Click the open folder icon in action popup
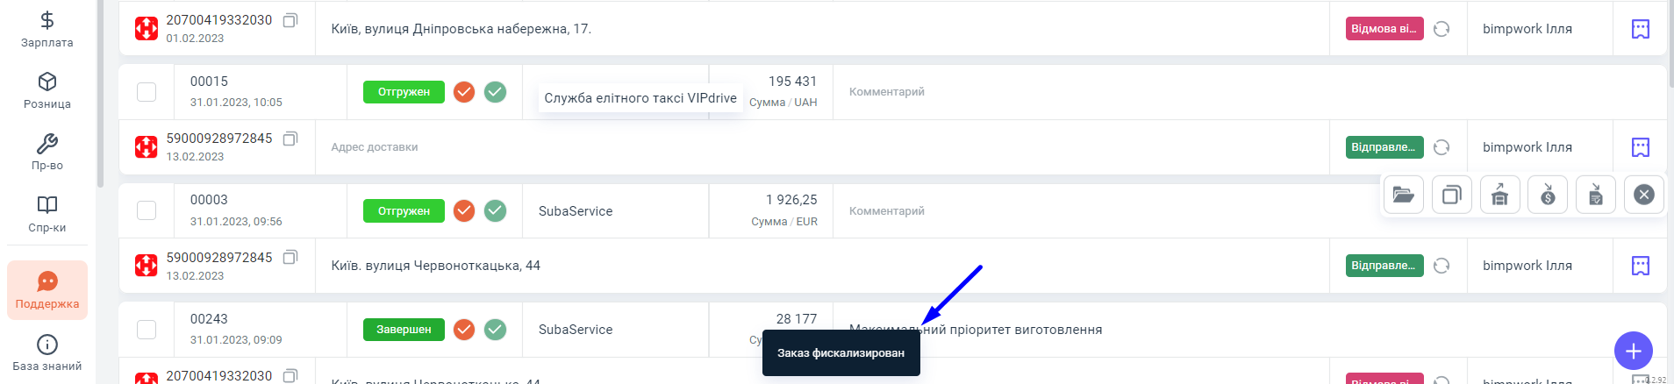The width and height of the screenshot is (1674, 384). (x=1403, y=195)
